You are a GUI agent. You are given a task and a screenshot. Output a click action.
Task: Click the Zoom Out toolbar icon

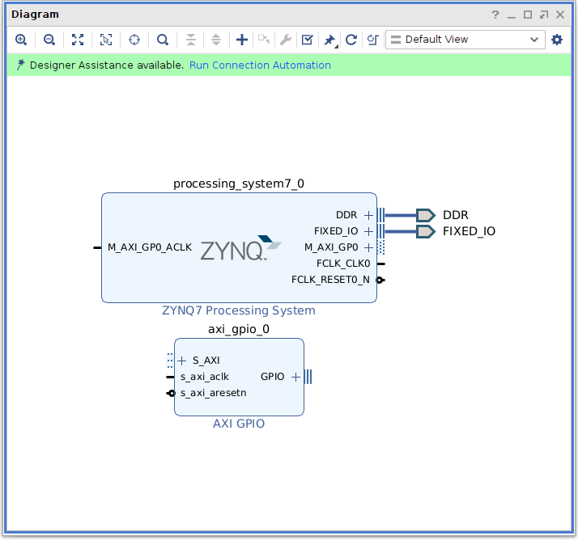pyautogui.click(x=49, y=40)
